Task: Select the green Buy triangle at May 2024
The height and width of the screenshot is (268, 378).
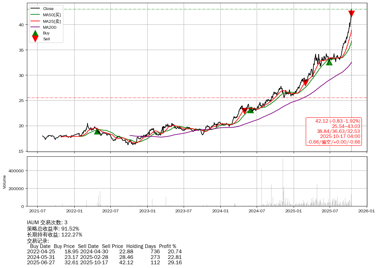Action: (x=250, y=110)
